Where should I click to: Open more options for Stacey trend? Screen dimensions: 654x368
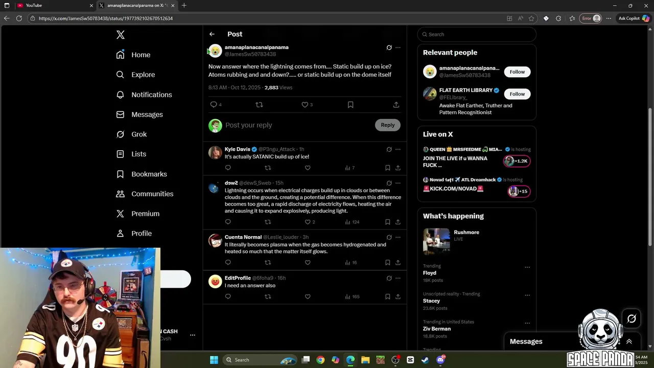coord(527,295)
